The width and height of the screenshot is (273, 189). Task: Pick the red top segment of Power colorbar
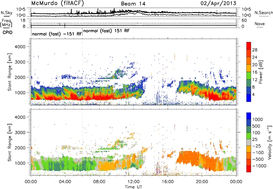pyautogui.click(x=249, y=46)
